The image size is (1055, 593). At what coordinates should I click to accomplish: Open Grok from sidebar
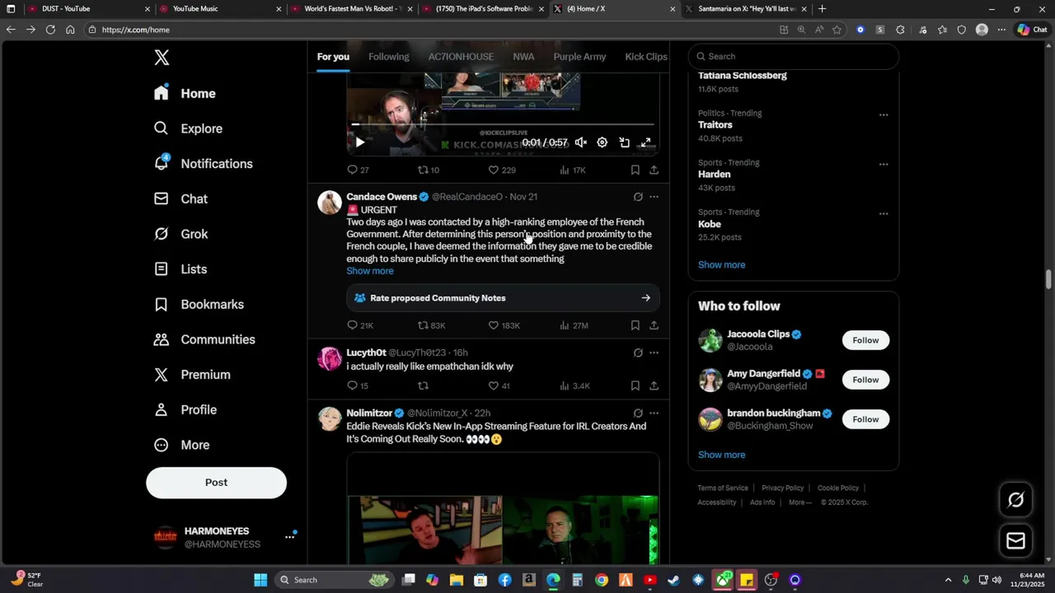tap(181, 234)
